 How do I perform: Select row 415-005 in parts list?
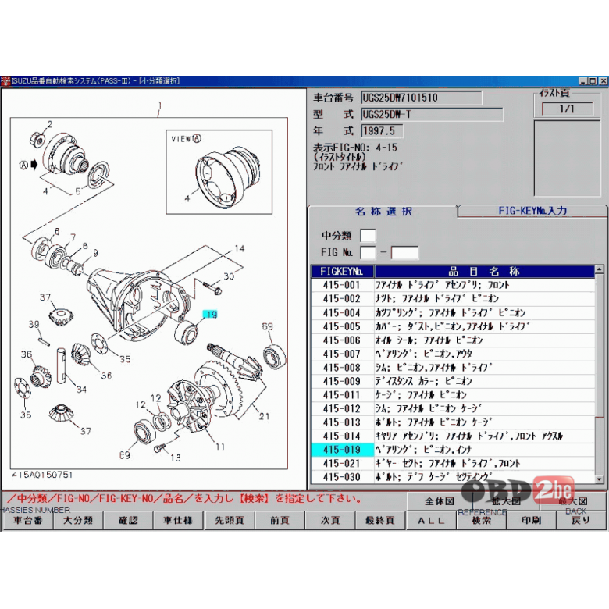(453, 326)
